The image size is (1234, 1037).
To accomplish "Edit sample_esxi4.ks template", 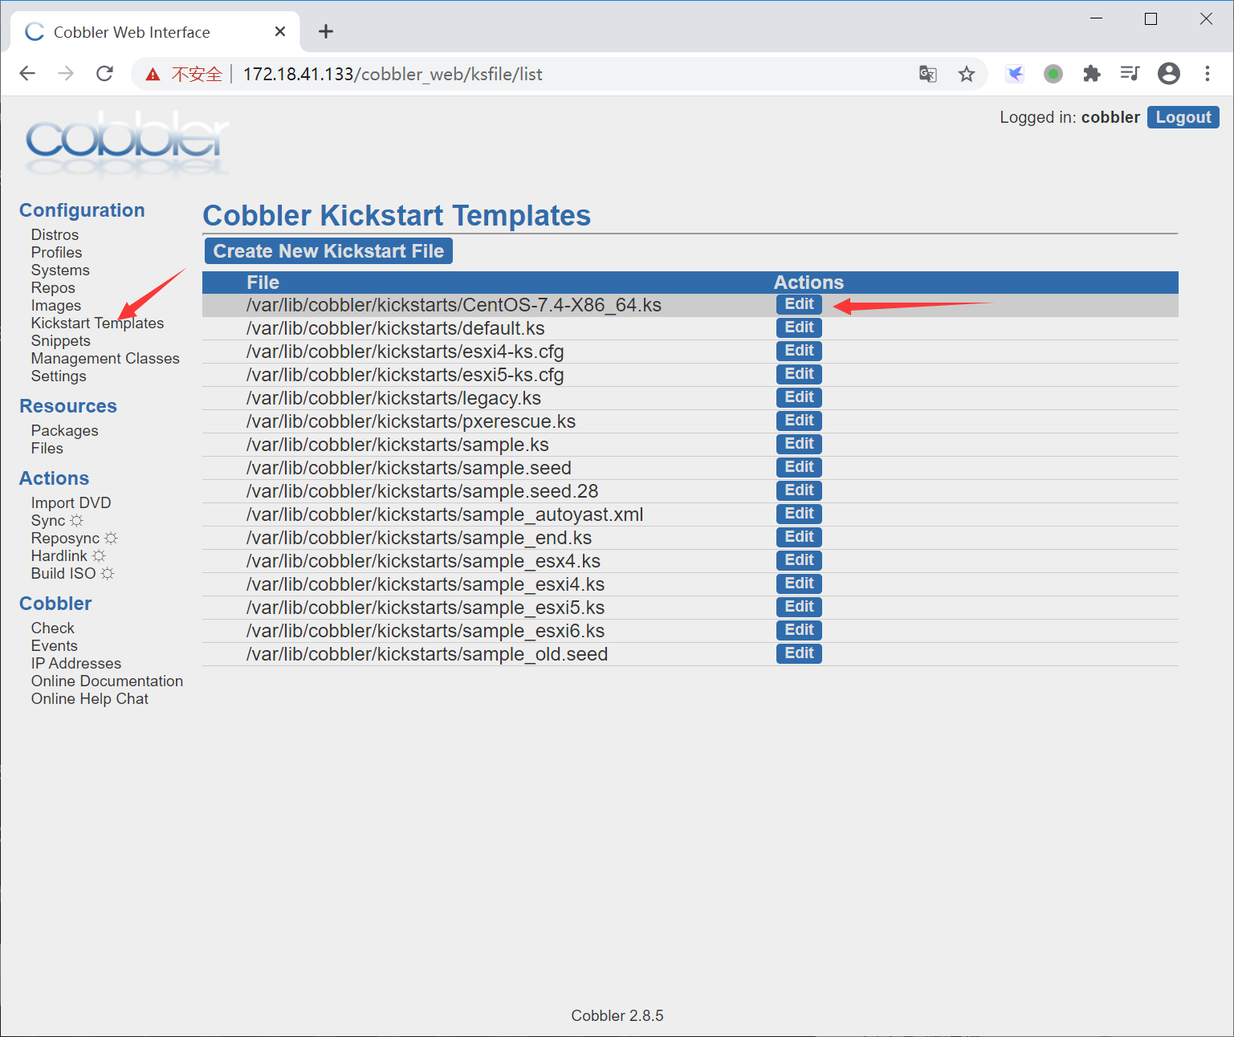I will coord(799,584).
